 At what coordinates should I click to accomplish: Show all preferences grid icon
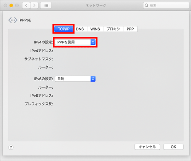click(x=46, y=5)
